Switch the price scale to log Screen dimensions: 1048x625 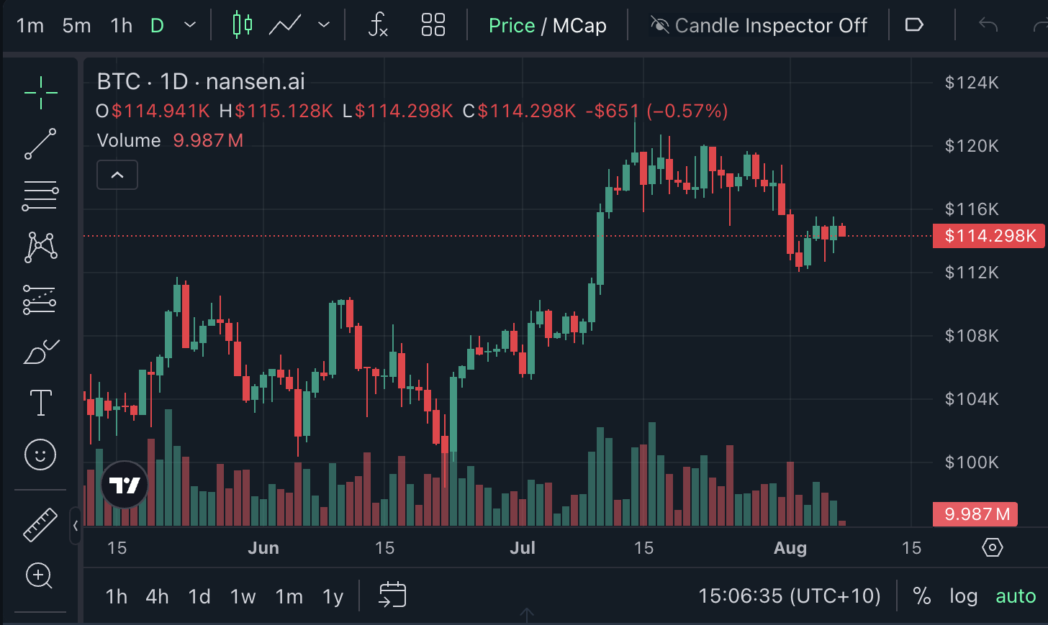964,596
